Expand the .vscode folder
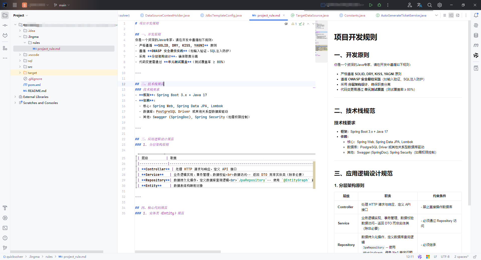This screenshot has width=481, height=260. [20, 55]
